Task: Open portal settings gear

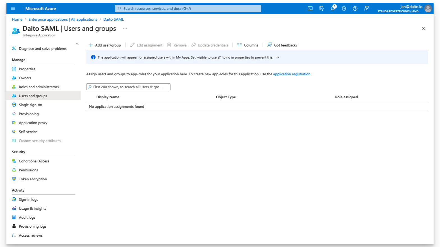Action: click(344, 8)
